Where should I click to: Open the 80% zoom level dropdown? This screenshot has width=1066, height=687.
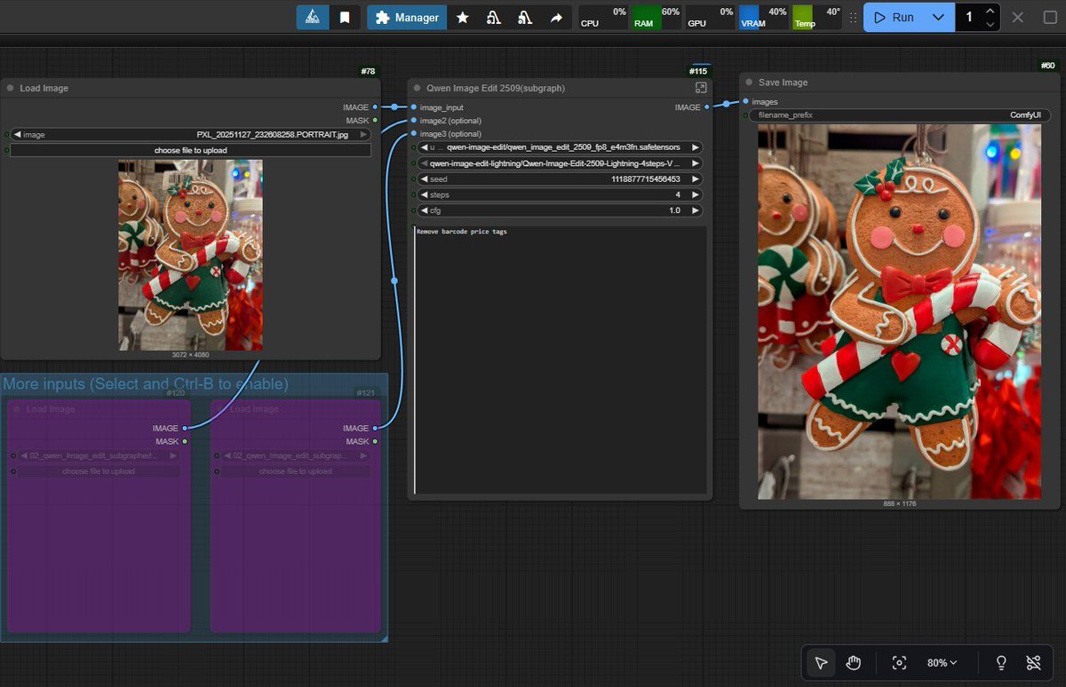click(x=943, y=663)
